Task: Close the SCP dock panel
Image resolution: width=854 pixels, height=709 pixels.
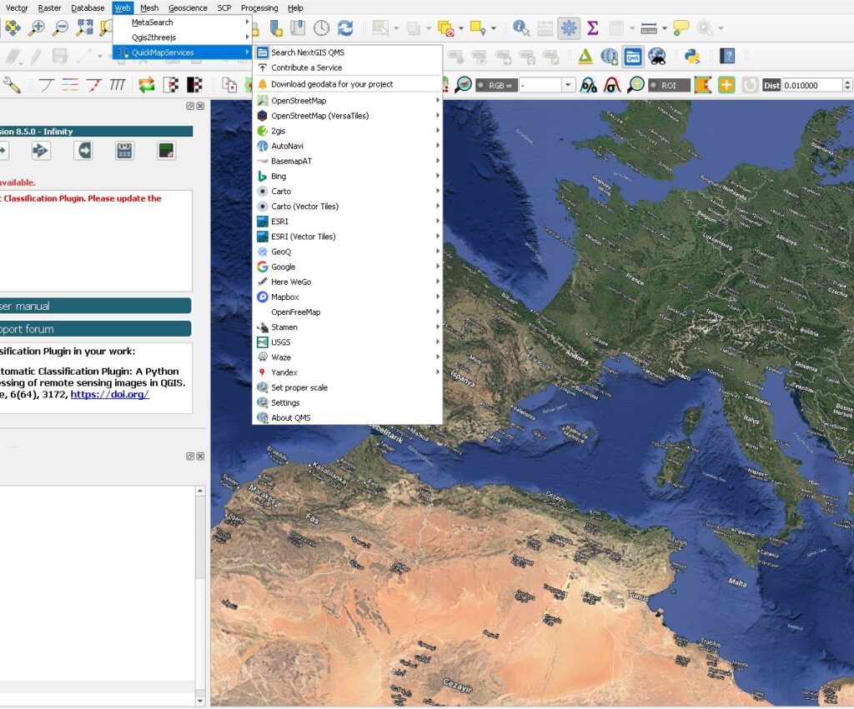Action: point(200,106)
